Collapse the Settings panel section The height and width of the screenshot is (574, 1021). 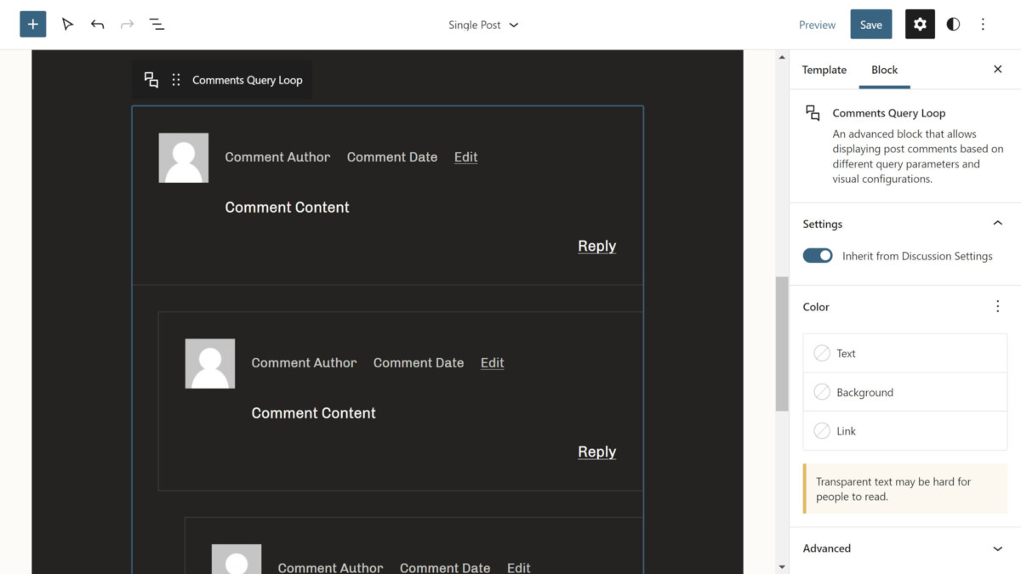[997, 224]
